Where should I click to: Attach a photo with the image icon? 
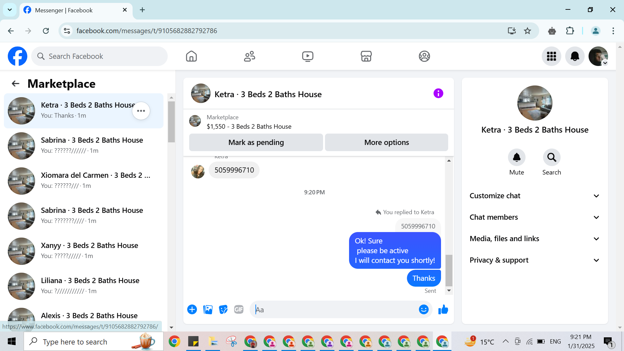click(x=208, y=309)
